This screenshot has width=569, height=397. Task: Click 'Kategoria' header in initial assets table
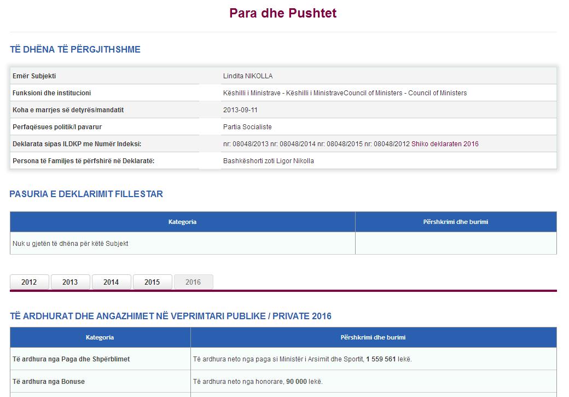point(182,222)
